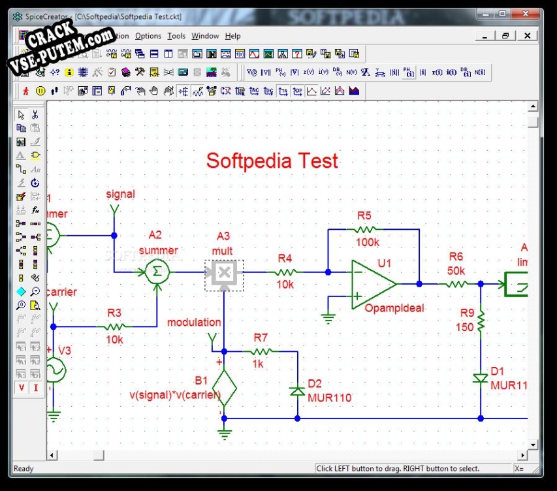Click the horizontal scrollbar left arrow
The height and width of the screenshot is (491, 557).
52,455
